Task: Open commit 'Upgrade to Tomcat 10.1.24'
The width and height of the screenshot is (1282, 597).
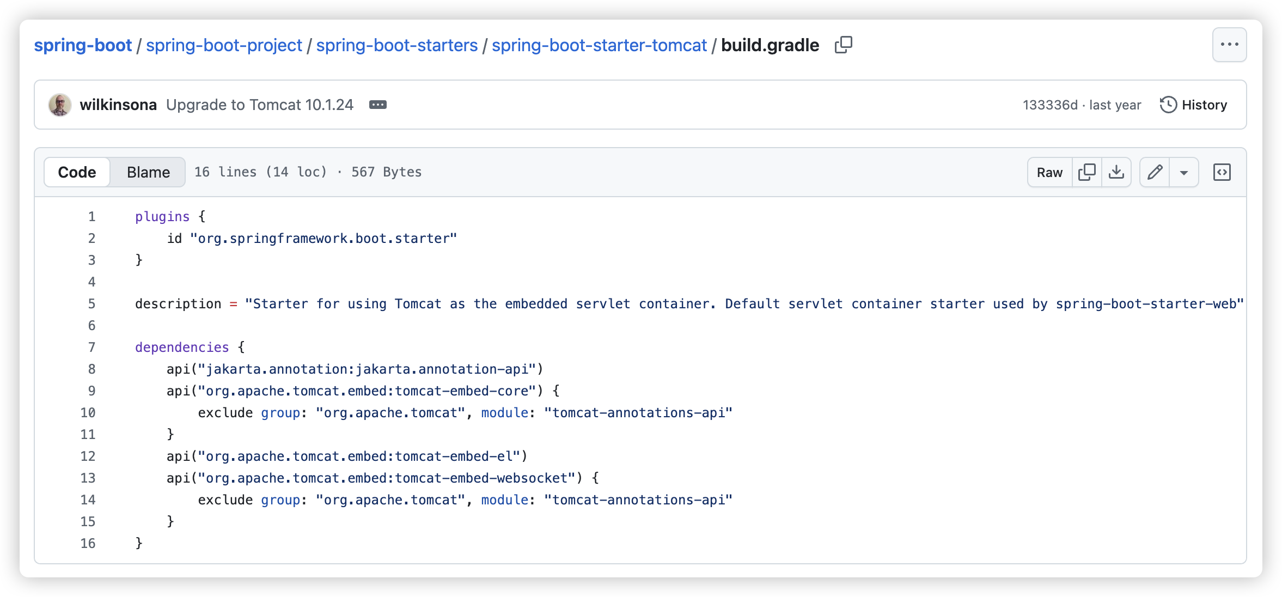Action: pyautogui.click(x=260, y=105)
